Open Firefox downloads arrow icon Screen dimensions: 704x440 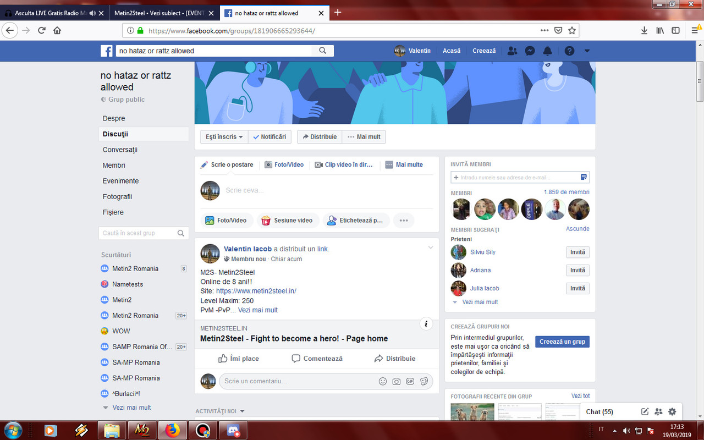pyautogui.click(x=644, y=30)
